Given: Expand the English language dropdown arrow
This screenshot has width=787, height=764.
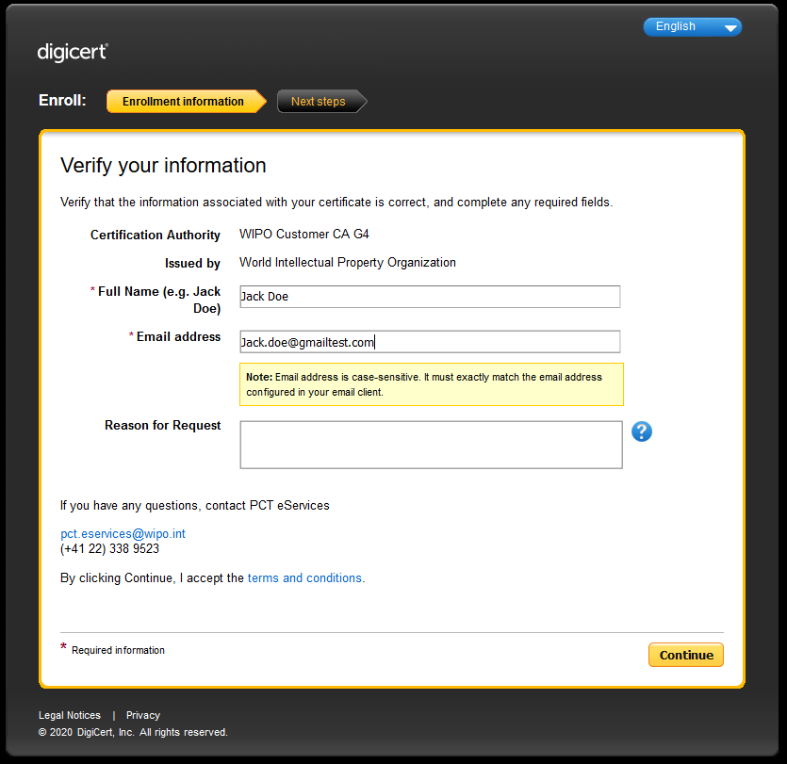Looking at the screenshot, I should click(x=731, y=26).
